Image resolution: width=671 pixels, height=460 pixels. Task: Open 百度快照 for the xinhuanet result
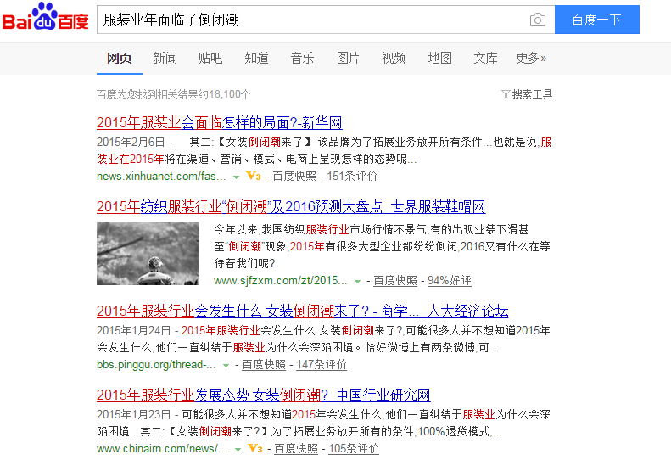click(x=294, y=176)
